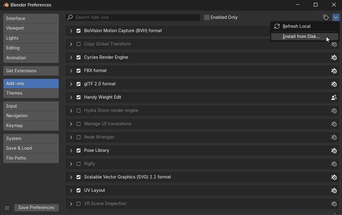342x215 pixels.
Task: Open the Navigation preferences tab
Action: (x=31, y=116)
